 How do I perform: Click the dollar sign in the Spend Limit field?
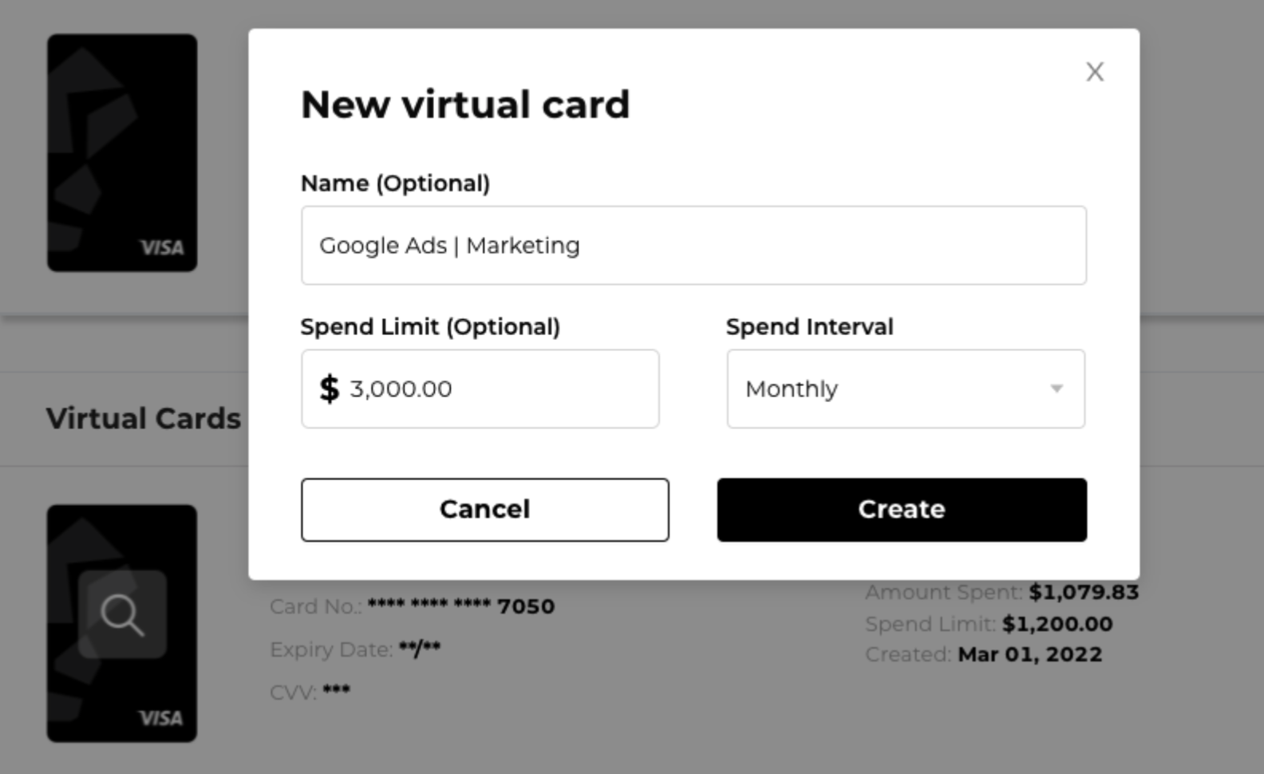tap(327, 389)
